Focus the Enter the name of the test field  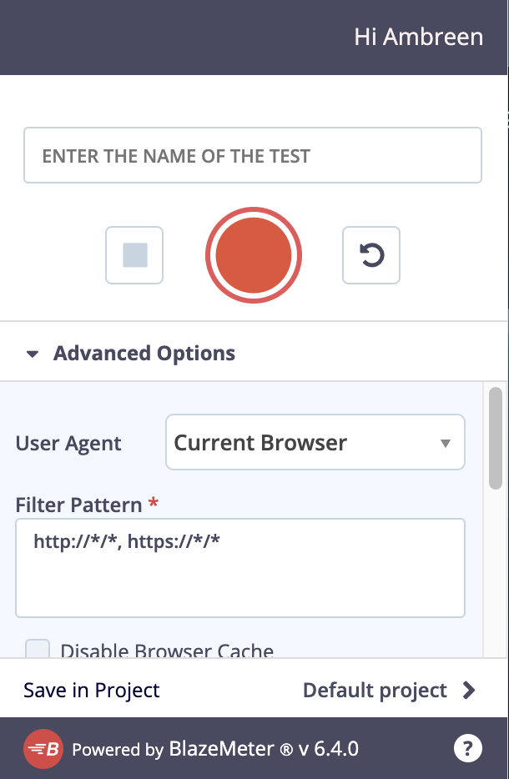pyautogui.click(x=253, y=155)
